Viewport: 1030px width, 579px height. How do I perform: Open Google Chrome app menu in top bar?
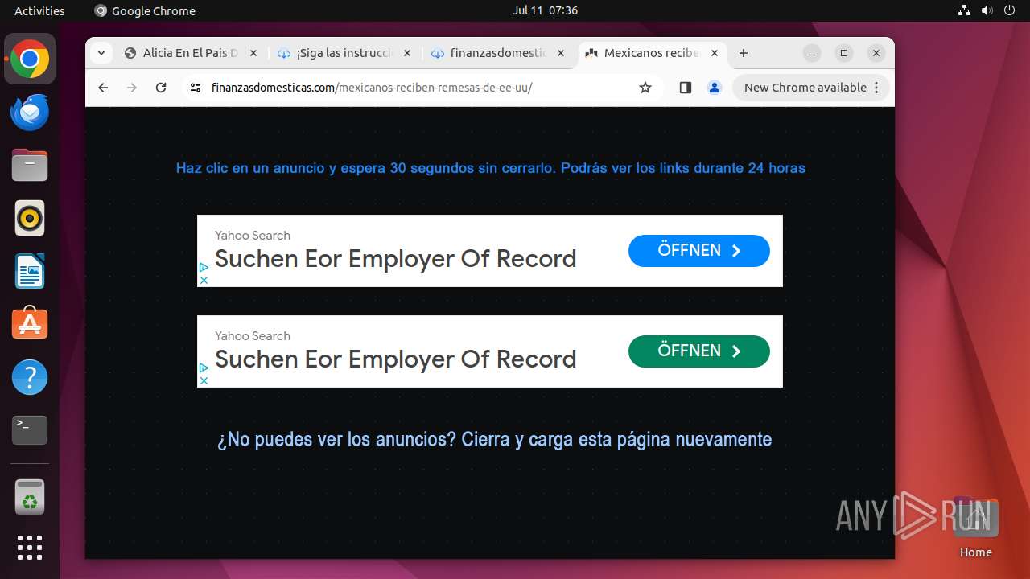coord(145,10)
